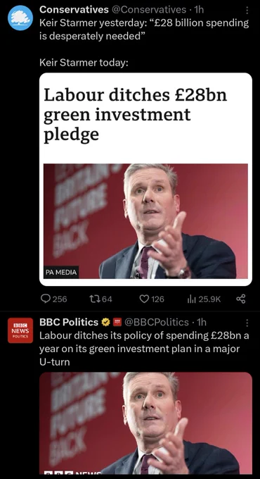Open the @Conservatives handle link

[149, 10]
